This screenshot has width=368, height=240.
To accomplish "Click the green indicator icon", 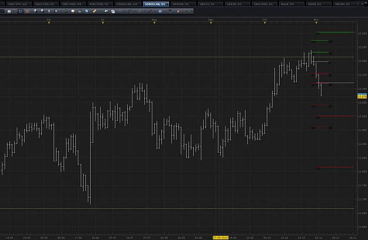I will click(66, 11).
